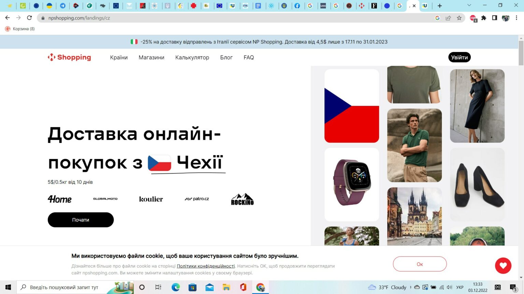
Task: Click the red heart floating button
Action: pos(503,265)
